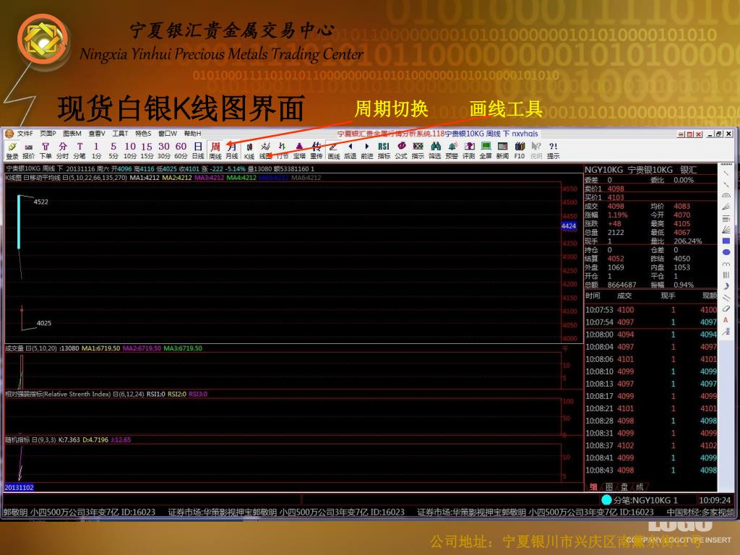Select the 竹节 bar chart icon
Viewport: 740px width, 555px height.
tap(283, 150)
